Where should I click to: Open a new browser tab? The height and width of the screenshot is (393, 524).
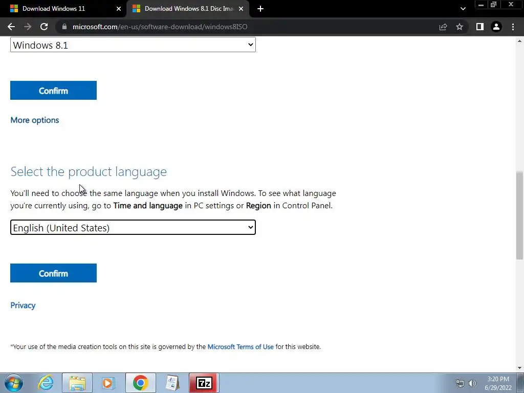(x=260, y=9)
